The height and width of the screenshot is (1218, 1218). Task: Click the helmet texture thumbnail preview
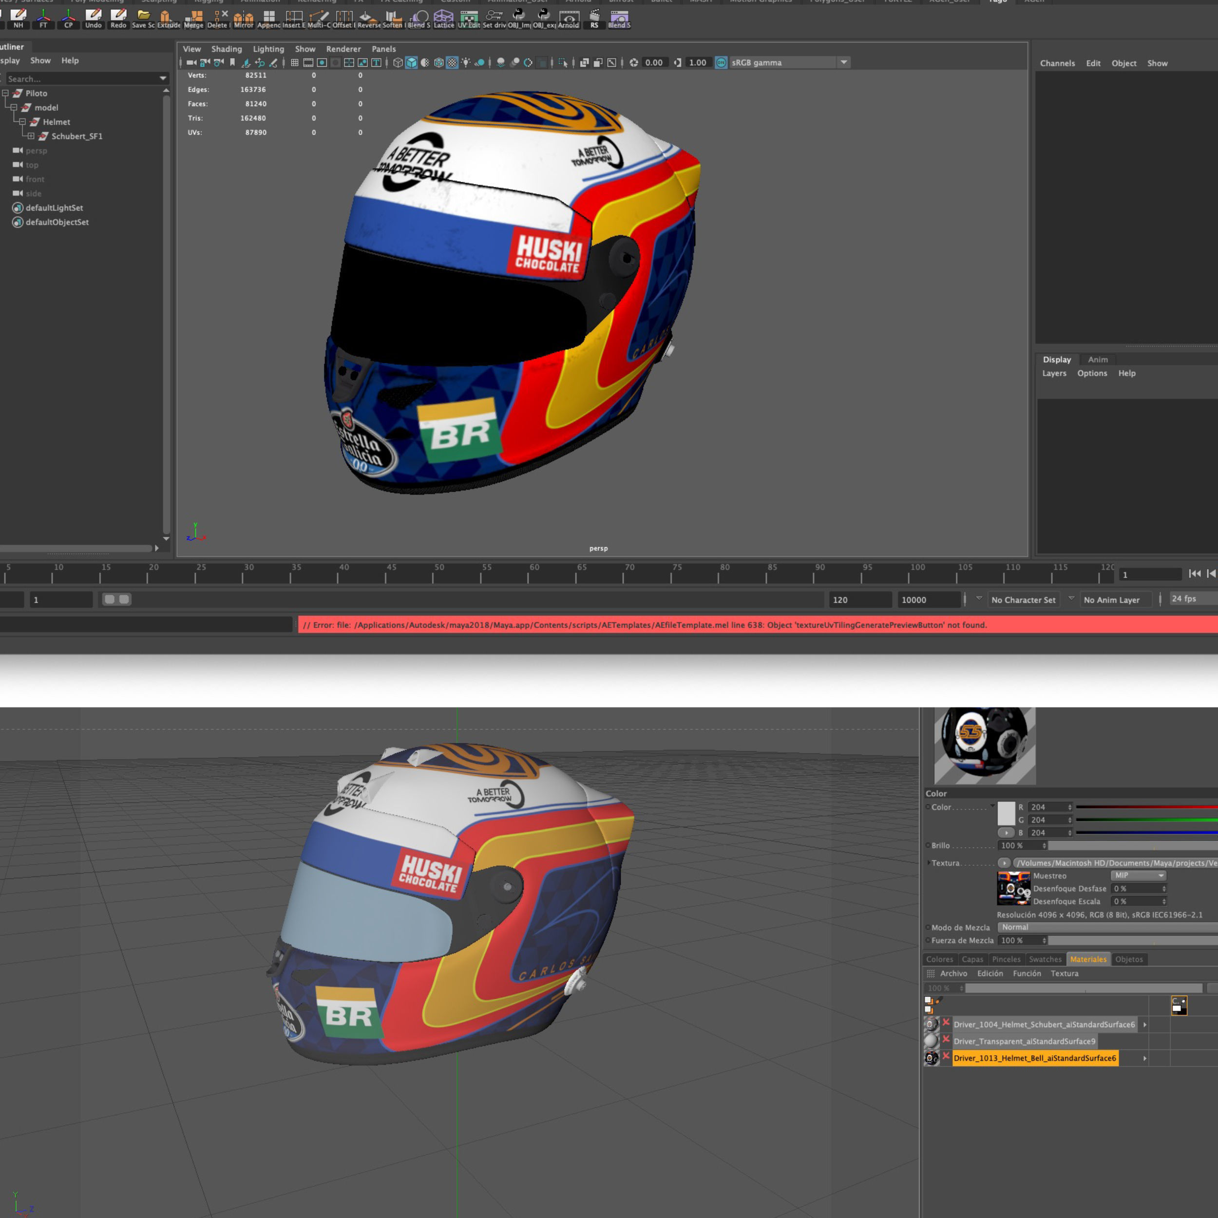(1014, 888)
